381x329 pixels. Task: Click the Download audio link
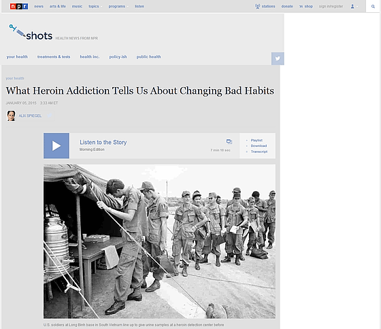coord(259,145)
